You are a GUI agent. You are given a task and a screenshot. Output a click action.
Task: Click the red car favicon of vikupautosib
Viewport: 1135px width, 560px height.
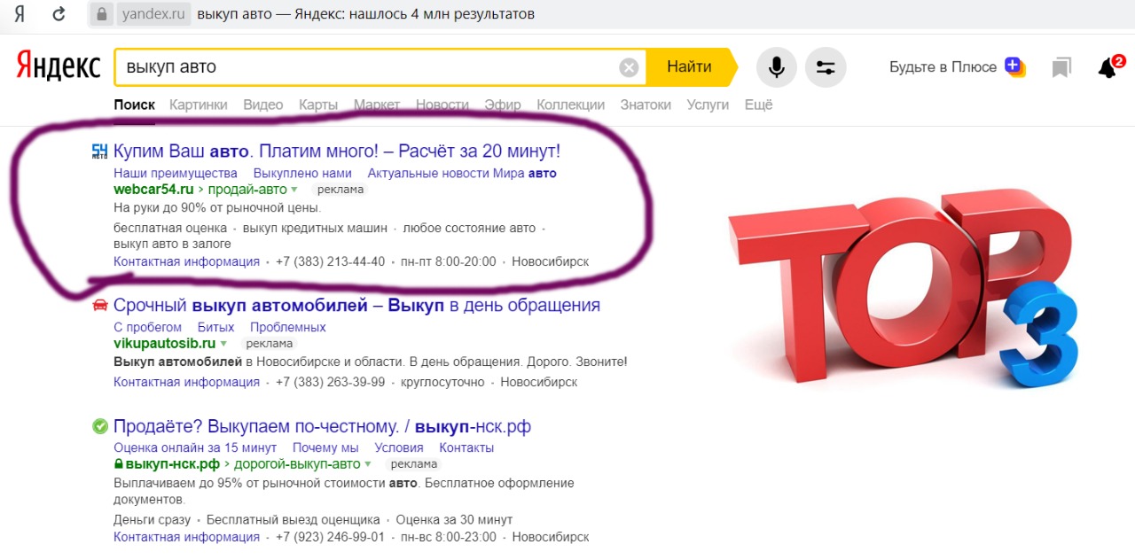tap(100, 306)
